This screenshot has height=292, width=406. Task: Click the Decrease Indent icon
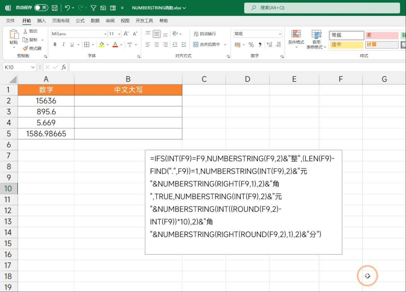(175, 44)
